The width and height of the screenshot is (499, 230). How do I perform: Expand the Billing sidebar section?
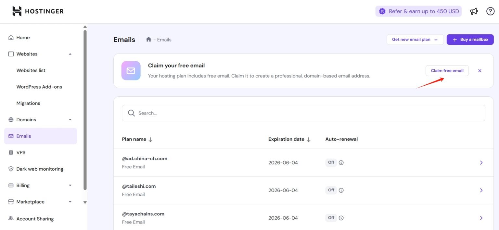70,186
